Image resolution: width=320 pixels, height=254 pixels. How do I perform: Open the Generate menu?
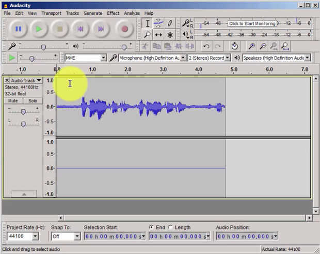[93, 13]
